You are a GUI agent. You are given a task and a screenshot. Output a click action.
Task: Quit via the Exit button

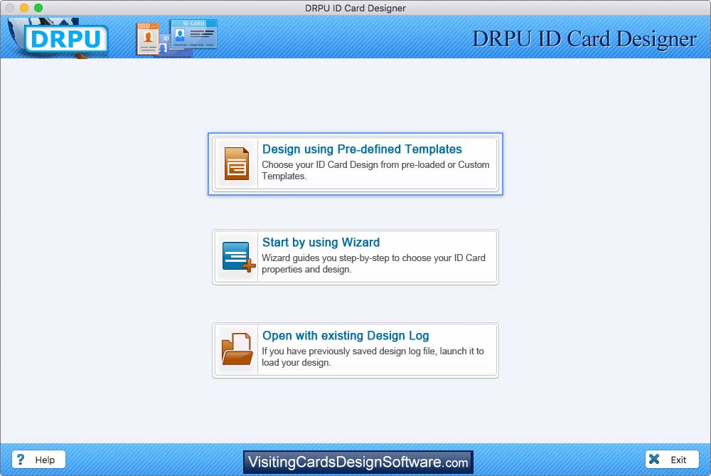pos(672,459)
